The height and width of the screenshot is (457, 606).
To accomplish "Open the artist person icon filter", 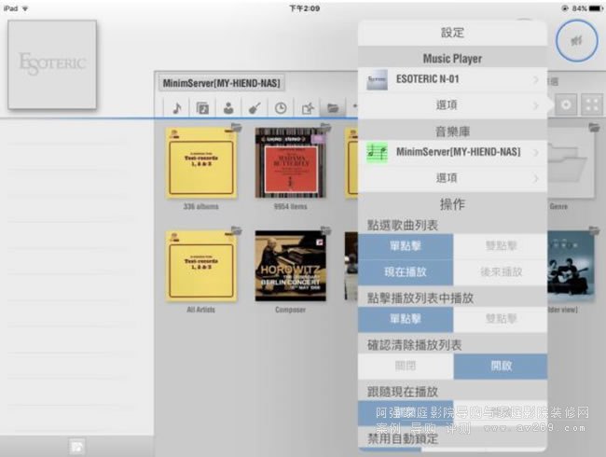I will 228,107.
